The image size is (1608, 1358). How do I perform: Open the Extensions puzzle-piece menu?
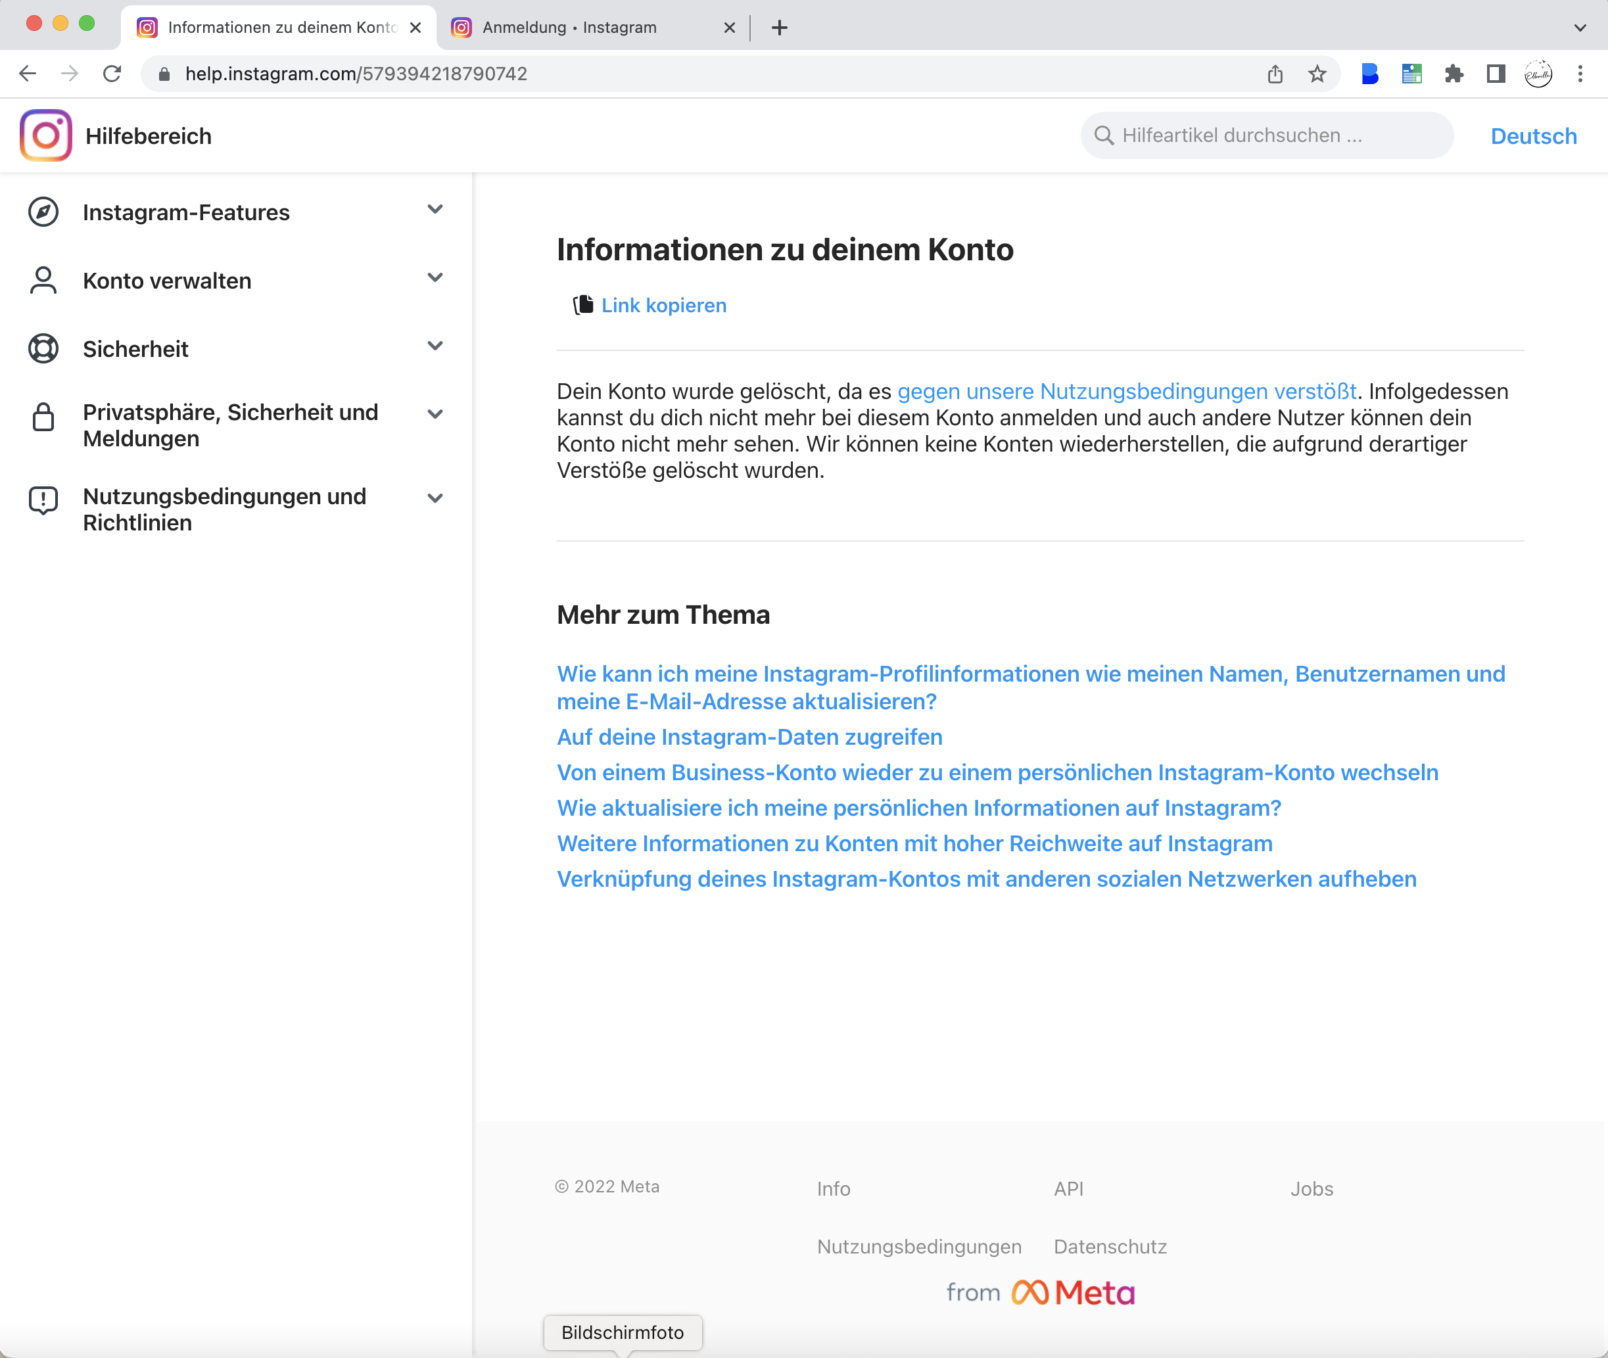coord(1454,74)
